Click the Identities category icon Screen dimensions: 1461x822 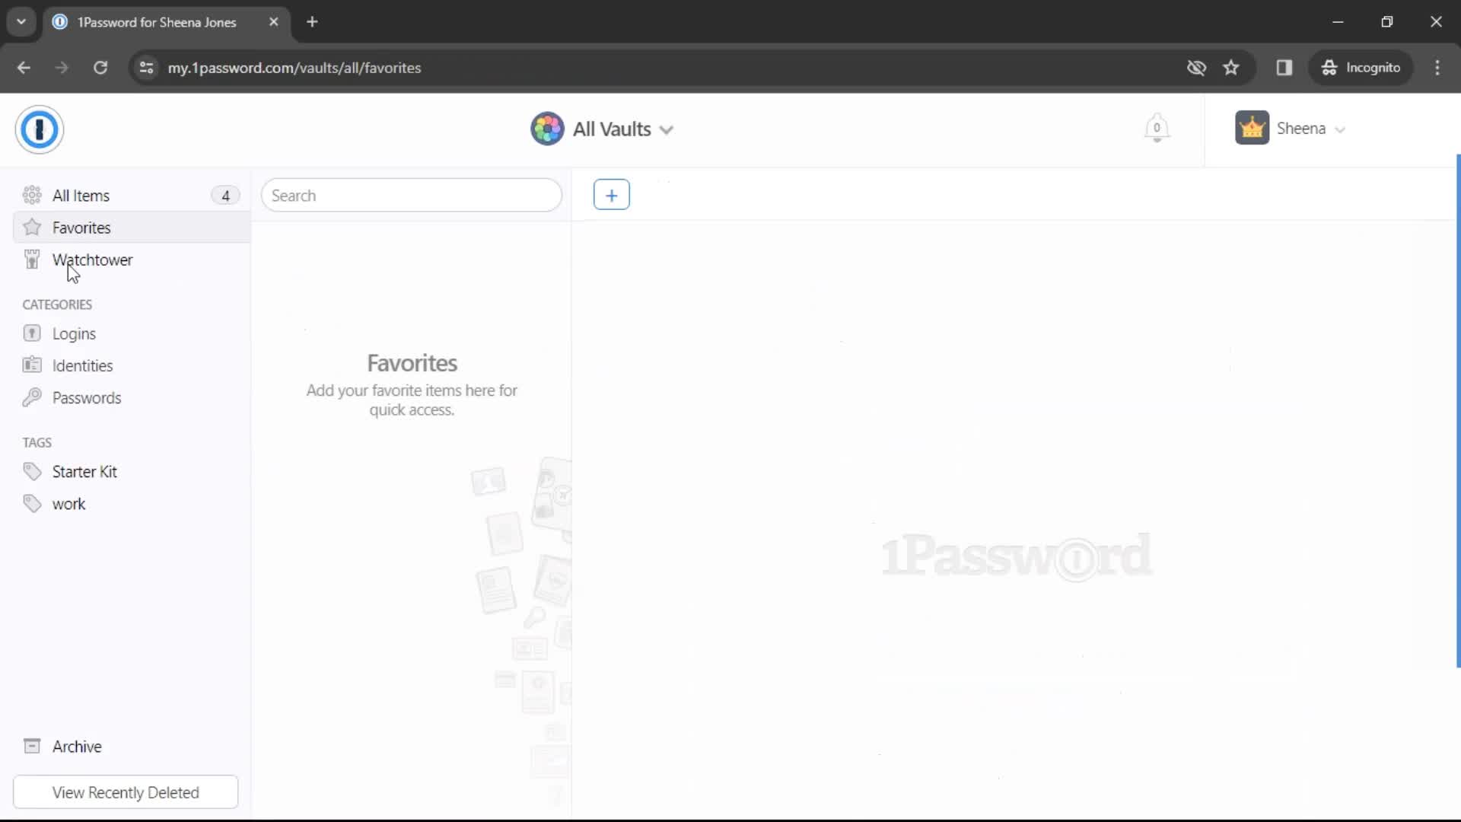point(31,365)
